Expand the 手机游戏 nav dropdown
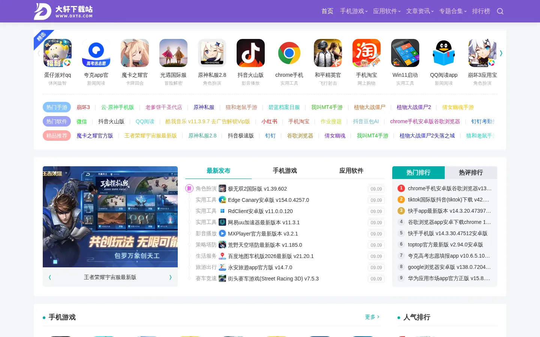Screen dimensions: 540x337 click(354, 11)
